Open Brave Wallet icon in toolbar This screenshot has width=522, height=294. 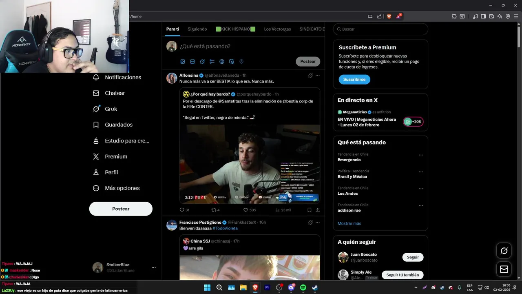(x=491, y=16)
